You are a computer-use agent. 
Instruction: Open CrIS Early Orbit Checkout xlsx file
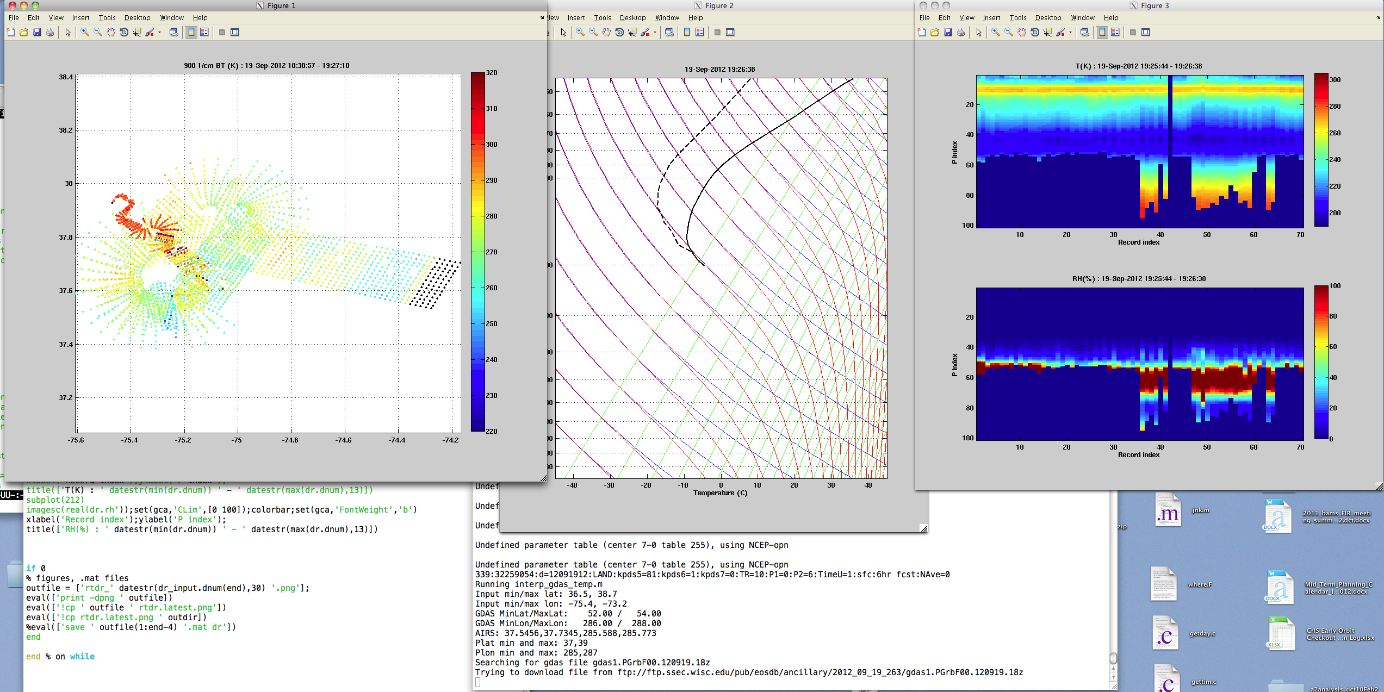pos(1281,633)
